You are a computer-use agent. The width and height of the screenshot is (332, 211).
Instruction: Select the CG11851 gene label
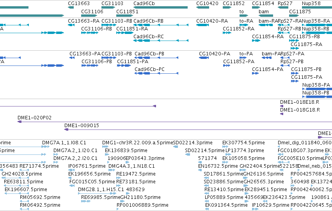pyautogui.click(x=127, y=12)
